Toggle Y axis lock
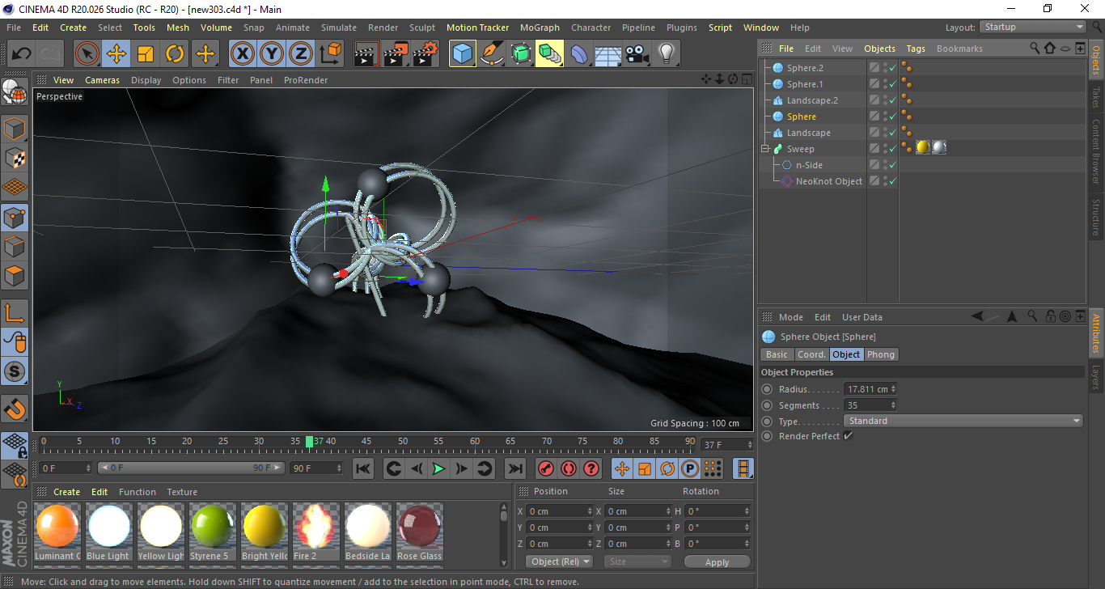1105x589 pixels. 271,54
